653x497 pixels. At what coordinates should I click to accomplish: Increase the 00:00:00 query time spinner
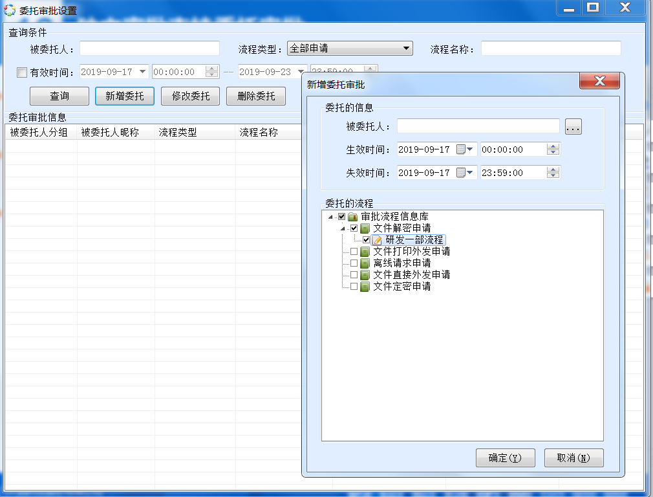point(211,69)
